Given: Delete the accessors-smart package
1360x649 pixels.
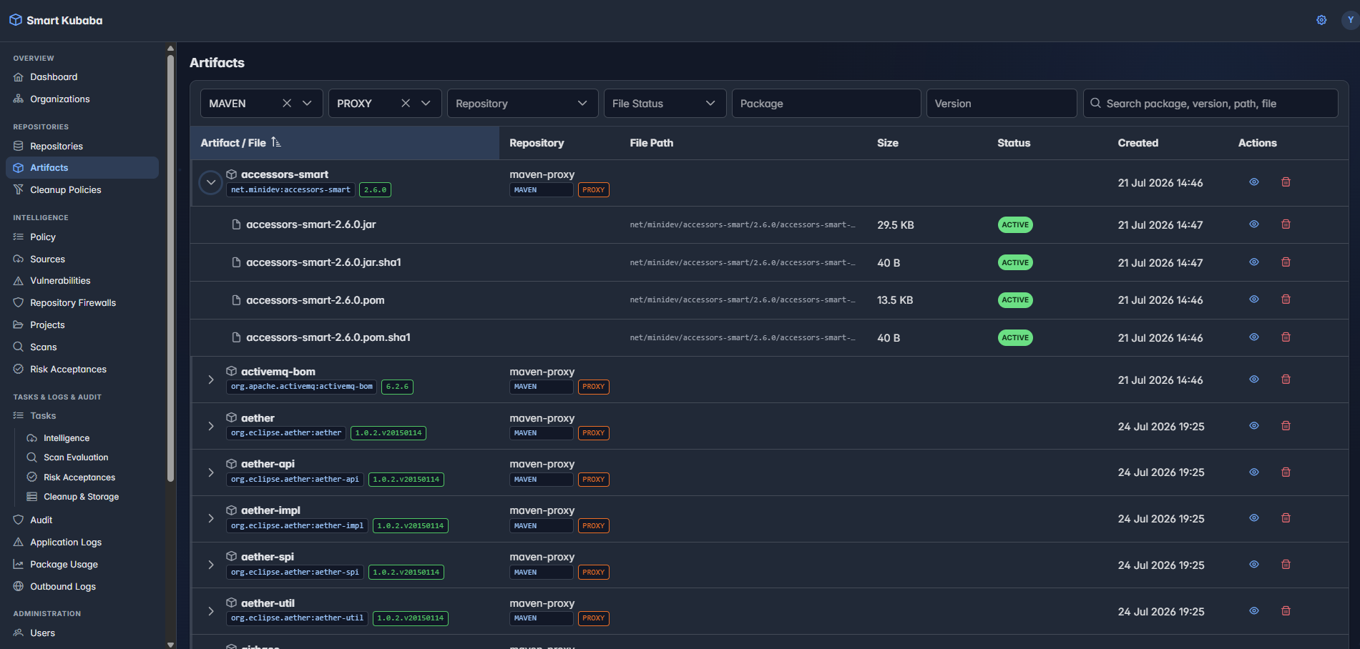Looking at the screenshot, I should tap(1286, 182).
